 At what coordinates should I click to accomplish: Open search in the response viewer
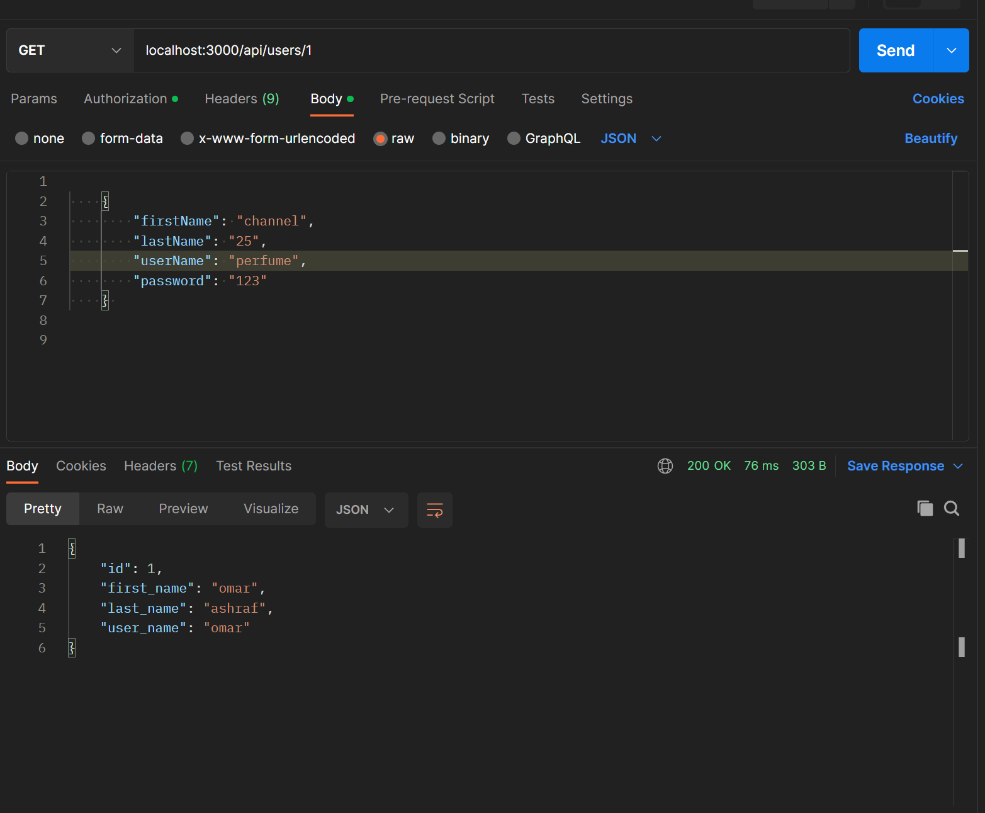point(952,508)
